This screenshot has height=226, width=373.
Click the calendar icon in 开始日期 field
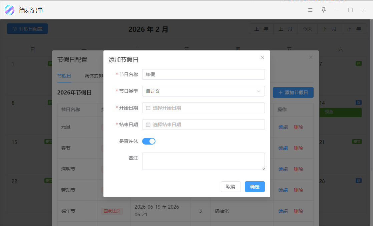148,108
